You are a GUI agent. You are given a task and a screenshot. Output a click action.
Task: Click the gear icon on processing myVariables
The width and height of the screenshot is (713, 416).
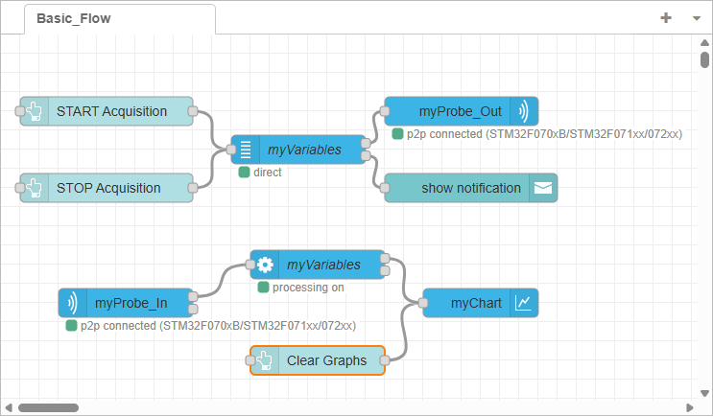click(x=265, y=265)
